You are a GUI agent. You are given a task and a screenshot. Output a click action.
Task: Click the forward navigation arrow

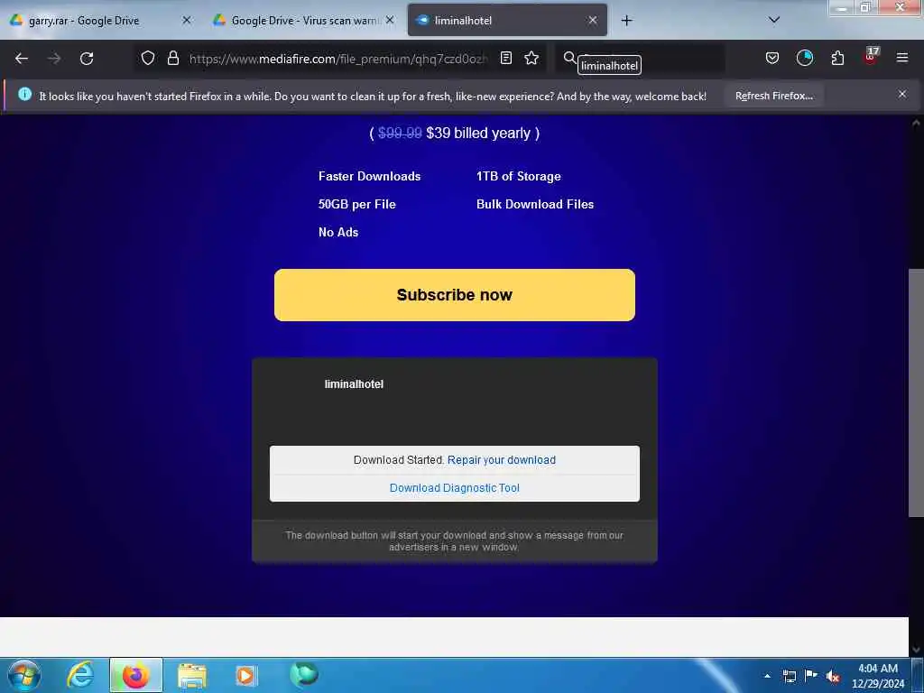point(54,59)
